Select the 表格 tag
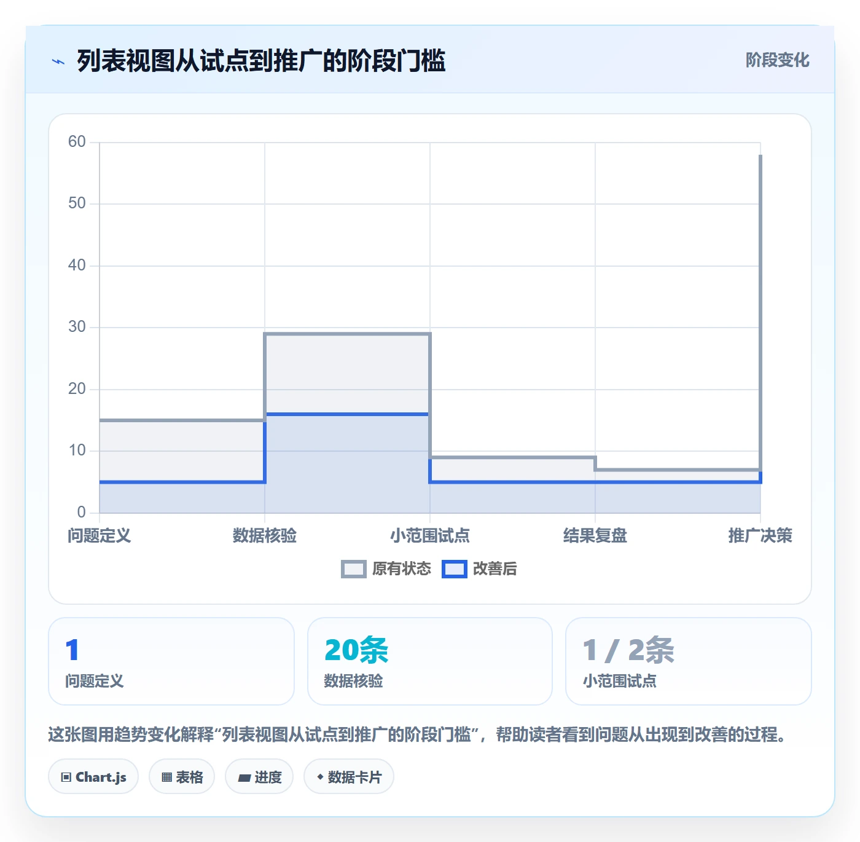Viewport: 860px width, 842px height. (x=182, y=777)
